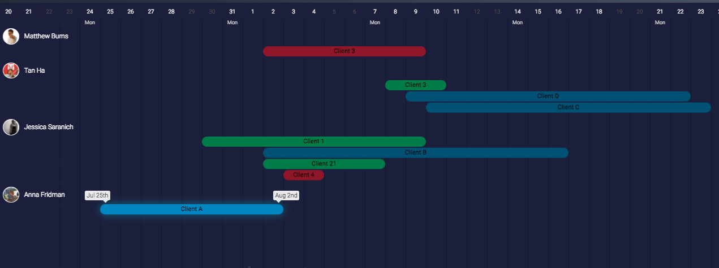Click date 7 in the header
This screenshot has width=719, height=268.
click(x=375, y=11)
